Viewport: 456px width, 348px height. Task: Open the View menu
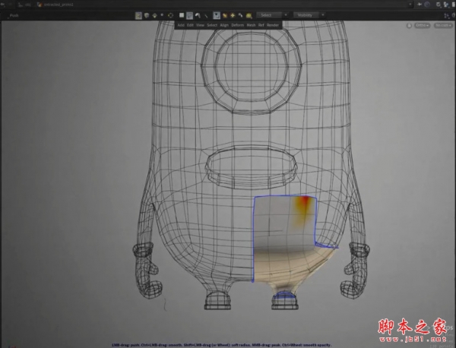click(200, 25)
